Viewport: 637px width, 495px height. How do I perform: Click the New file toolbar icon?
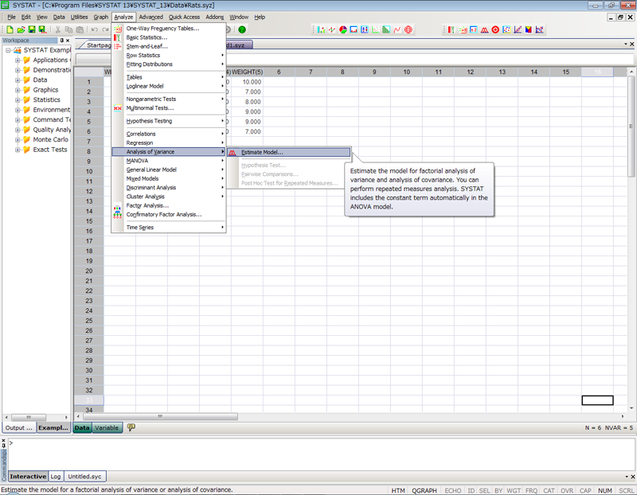10,29
